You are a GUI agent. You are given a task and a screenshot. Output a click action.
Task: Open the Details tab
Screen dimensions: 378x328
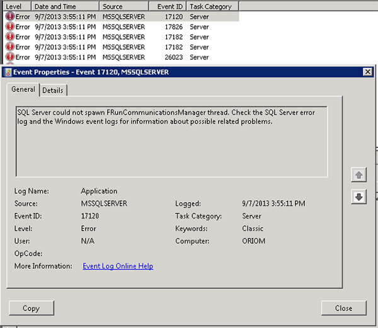click(52, 90)
